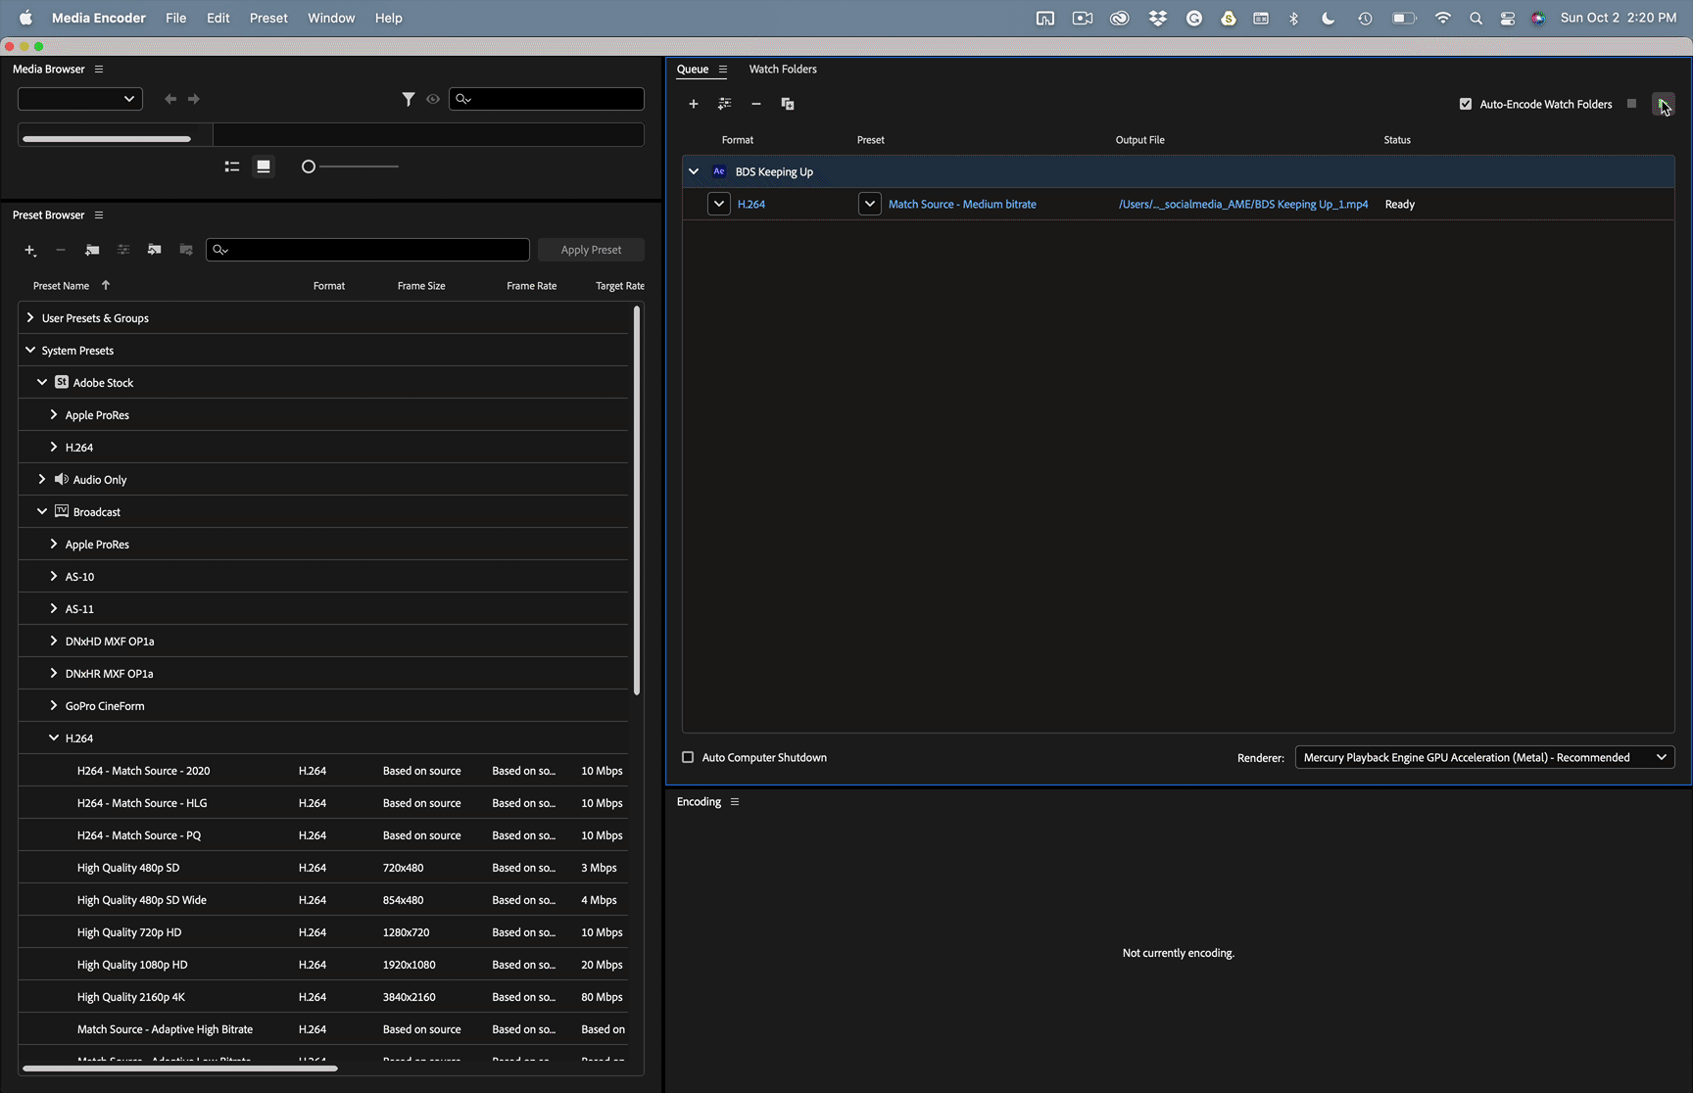Open the Encoding panel menu
The image size is (1693, 1093).
tap(735, 802)
